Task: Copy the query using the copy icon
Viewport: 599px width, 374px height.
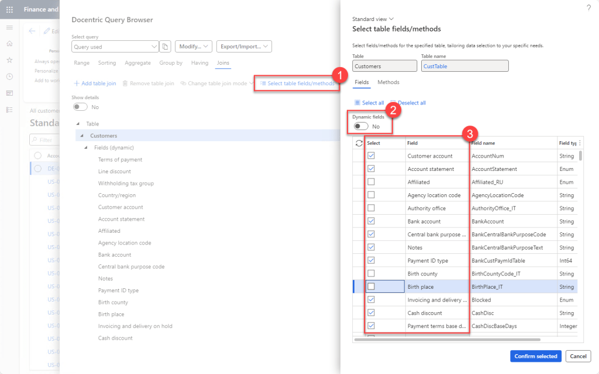Action: 164,46
